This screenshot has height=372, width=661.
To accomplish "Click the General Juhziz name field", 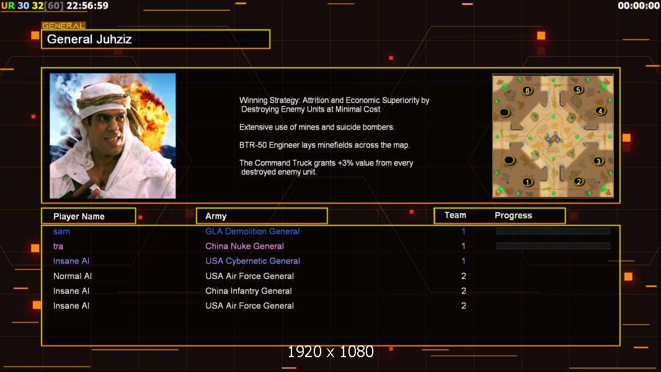I will (x=156, y=39).
